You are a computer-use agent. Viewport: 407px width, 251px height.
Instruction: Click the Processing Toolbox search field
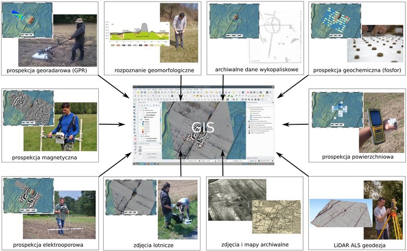[x=260, y=105]
